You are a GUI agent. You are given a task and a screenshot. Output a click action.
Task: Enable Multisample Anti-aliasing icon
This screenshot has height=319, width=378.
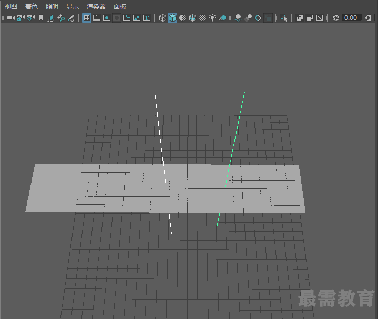tap(258, 18)
